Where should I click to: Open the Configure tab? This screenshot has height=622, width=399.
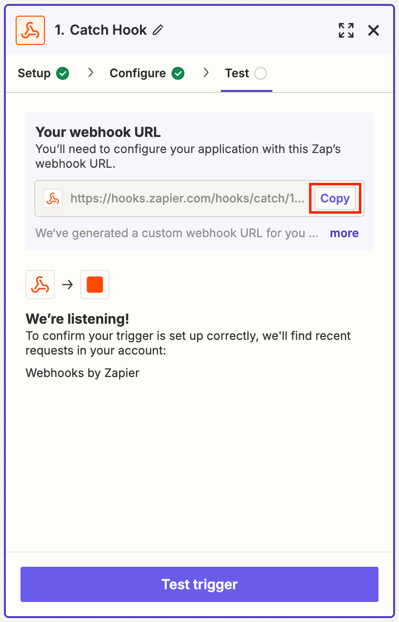tap(138, 73)
